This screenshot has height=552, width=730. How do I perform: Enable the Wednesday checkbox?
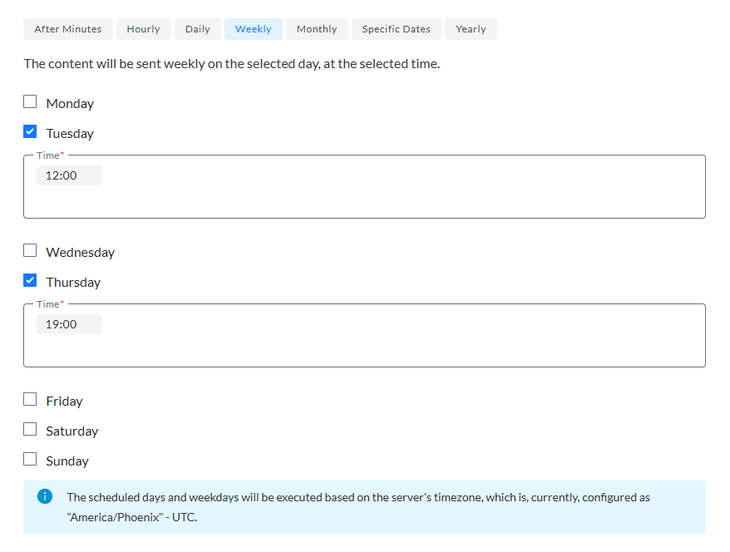pyautogui.click(x=30, y=251)
